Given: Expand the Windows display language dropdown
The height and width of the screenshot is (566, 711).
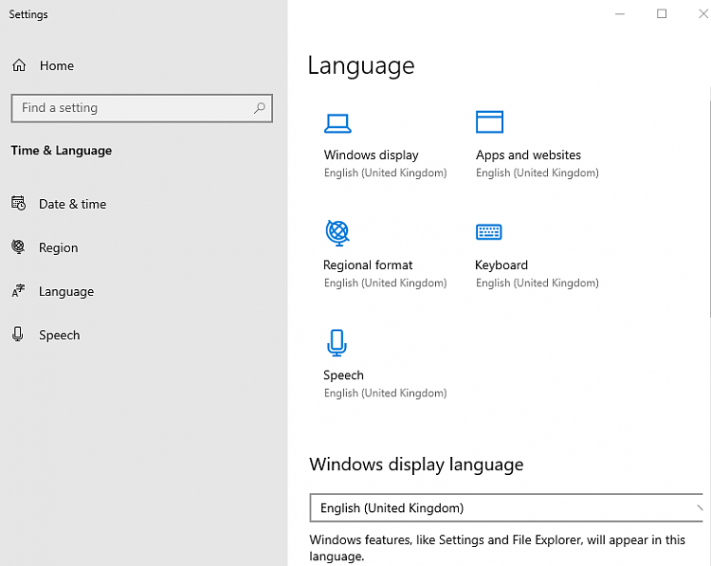Looking at the screenshot, I should 506,508.
